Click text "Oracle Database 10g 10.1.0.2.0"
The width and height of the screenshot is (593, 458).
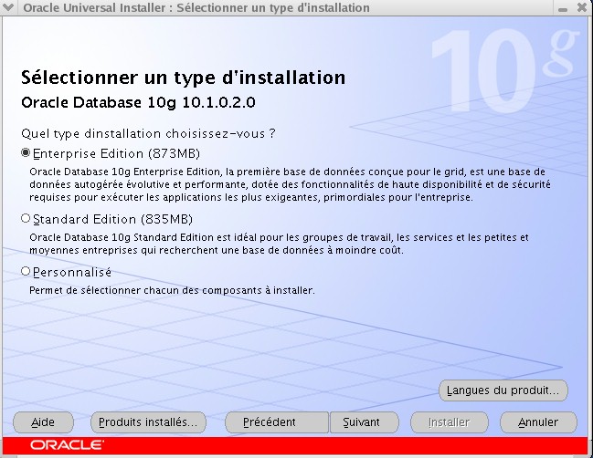pyautogui.click(x=138, y=103)
